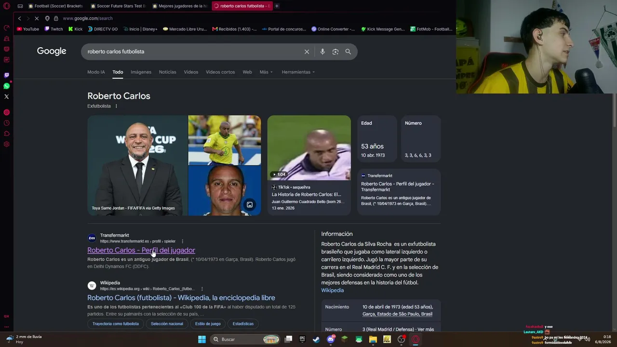Screen dimensions: 617x347
Task: Open the Transfermarkt result options menu
Action: coord(182,241)
